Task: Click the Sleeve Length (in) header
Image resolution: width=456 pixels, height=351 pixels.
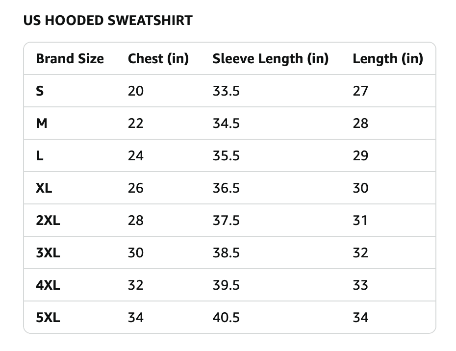Action: point(270,59)
